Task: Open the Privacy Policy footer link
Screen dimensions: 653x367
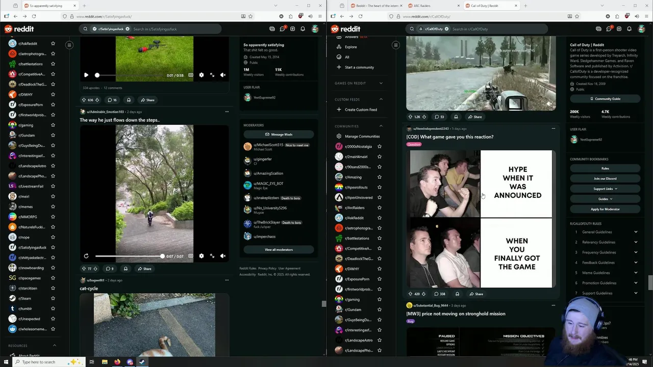Action: click(x=267, y=269)
